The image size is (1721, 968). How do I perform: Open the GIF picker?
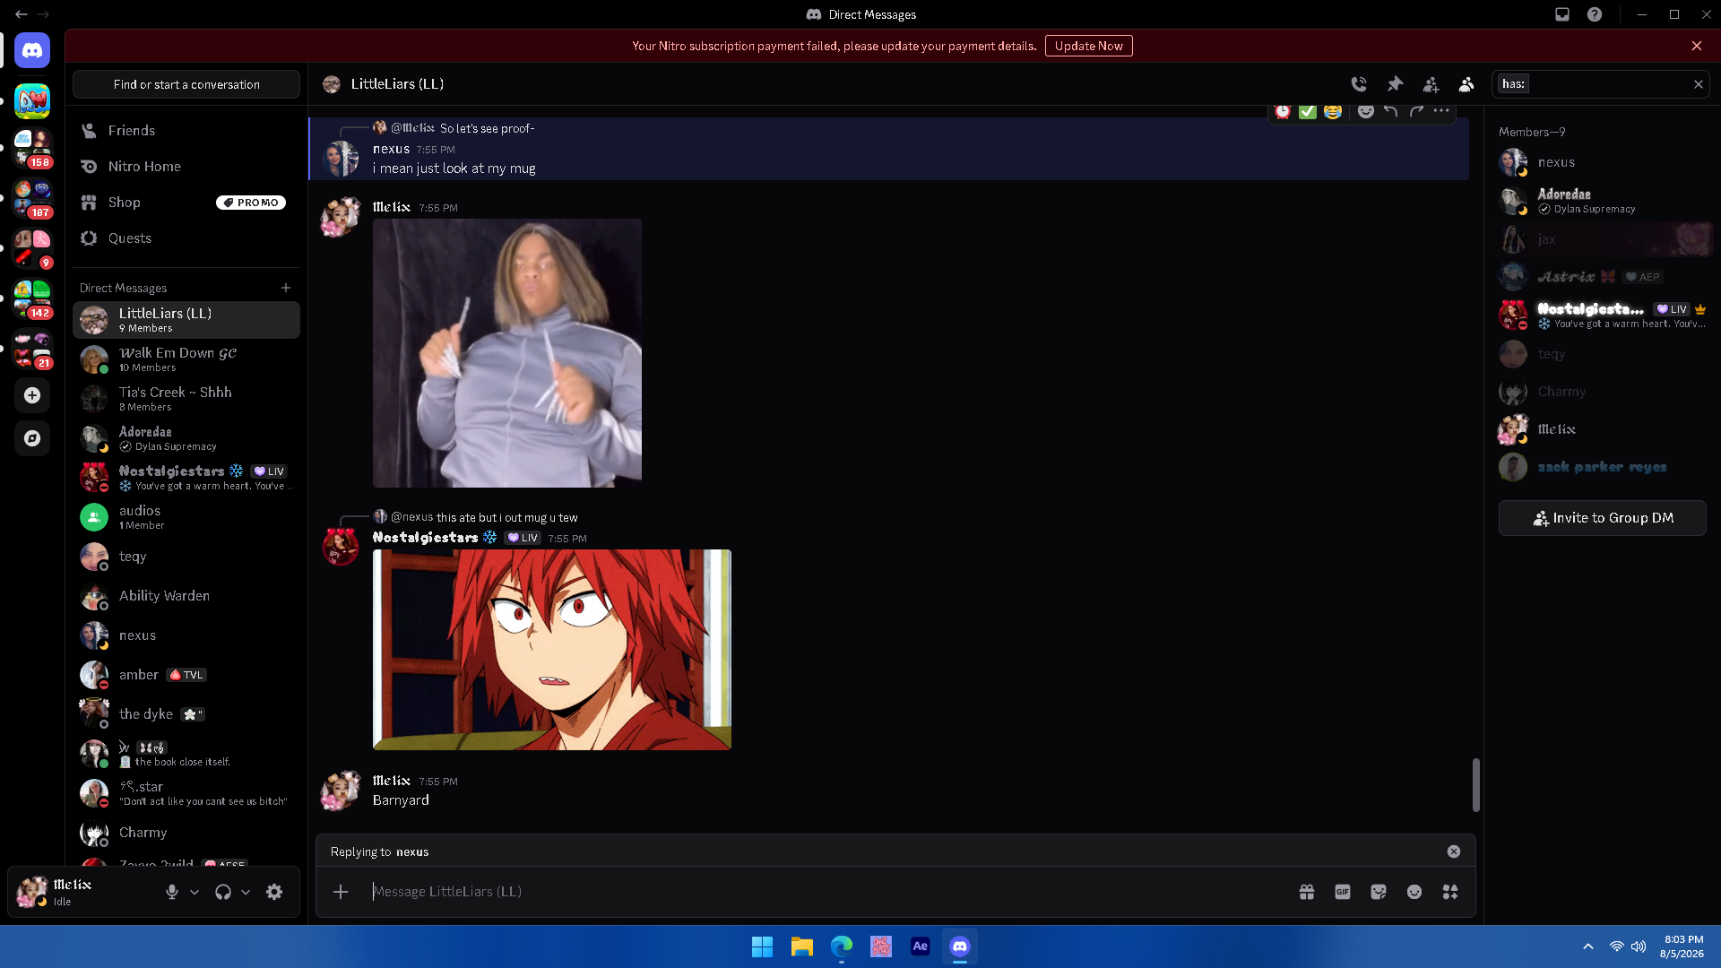point(1343,892)
